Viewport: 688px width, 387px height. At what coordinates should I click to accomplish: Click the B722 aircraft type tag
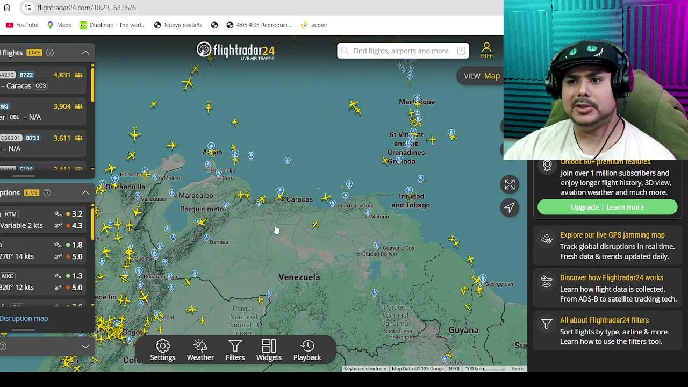coord(26,75)
